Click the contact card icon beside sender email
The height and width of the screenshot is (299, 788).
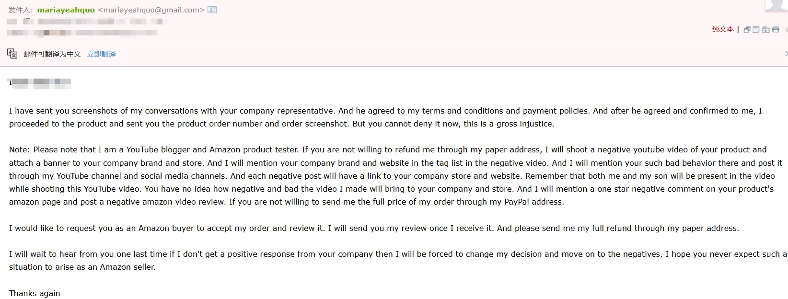[x=212, y=10]
